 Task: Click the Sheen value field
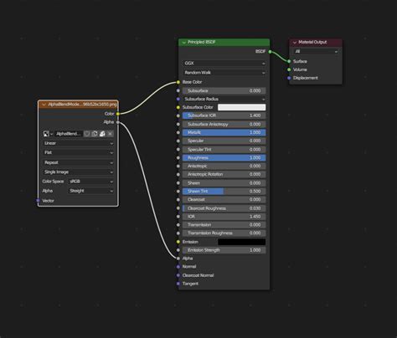coord(224,183)
